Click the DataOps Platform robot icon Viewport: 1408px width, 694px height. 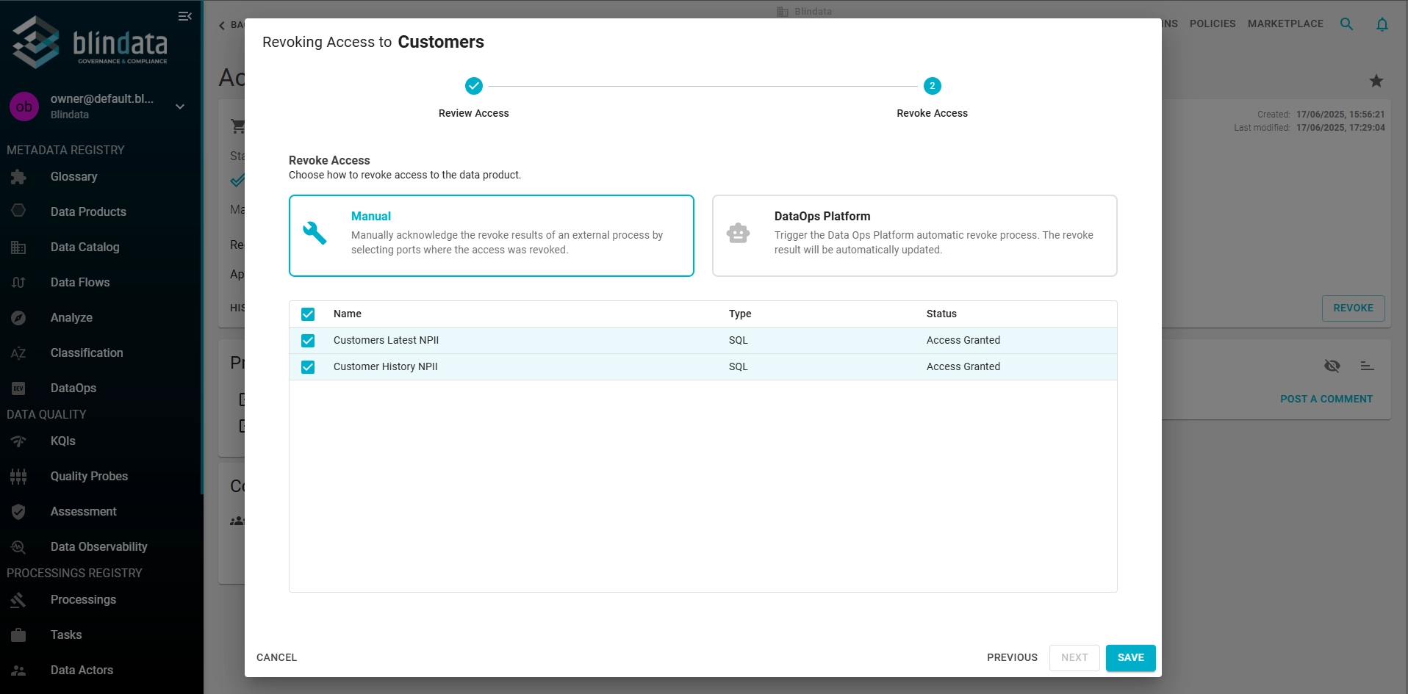point(738,234)
